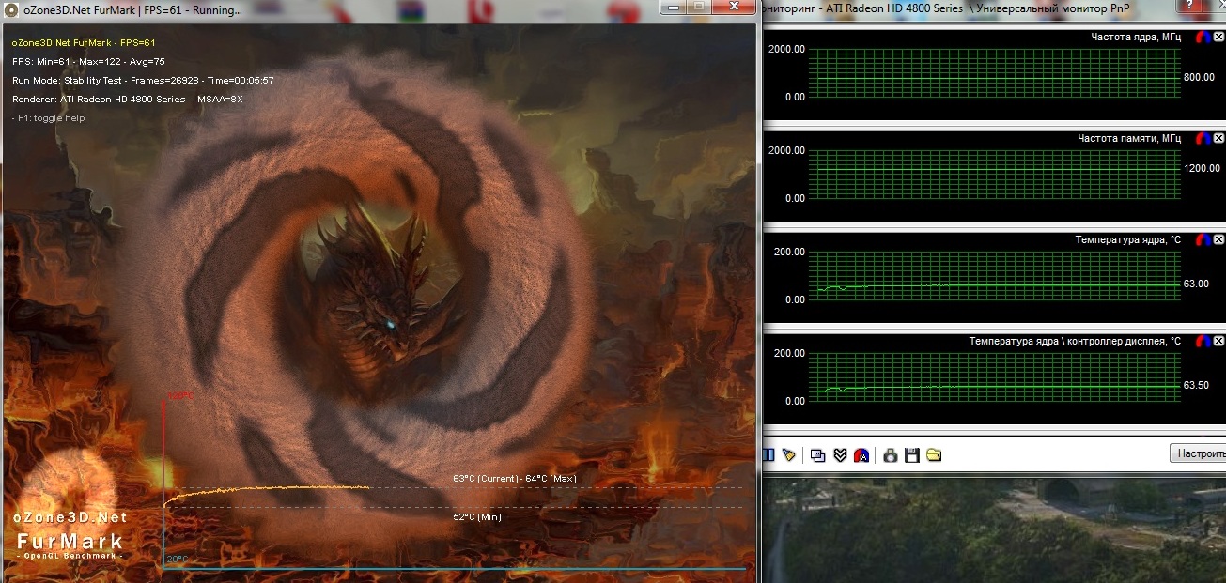
Task: Minimize the FurMark window
Action: click(x=675, y=7)
